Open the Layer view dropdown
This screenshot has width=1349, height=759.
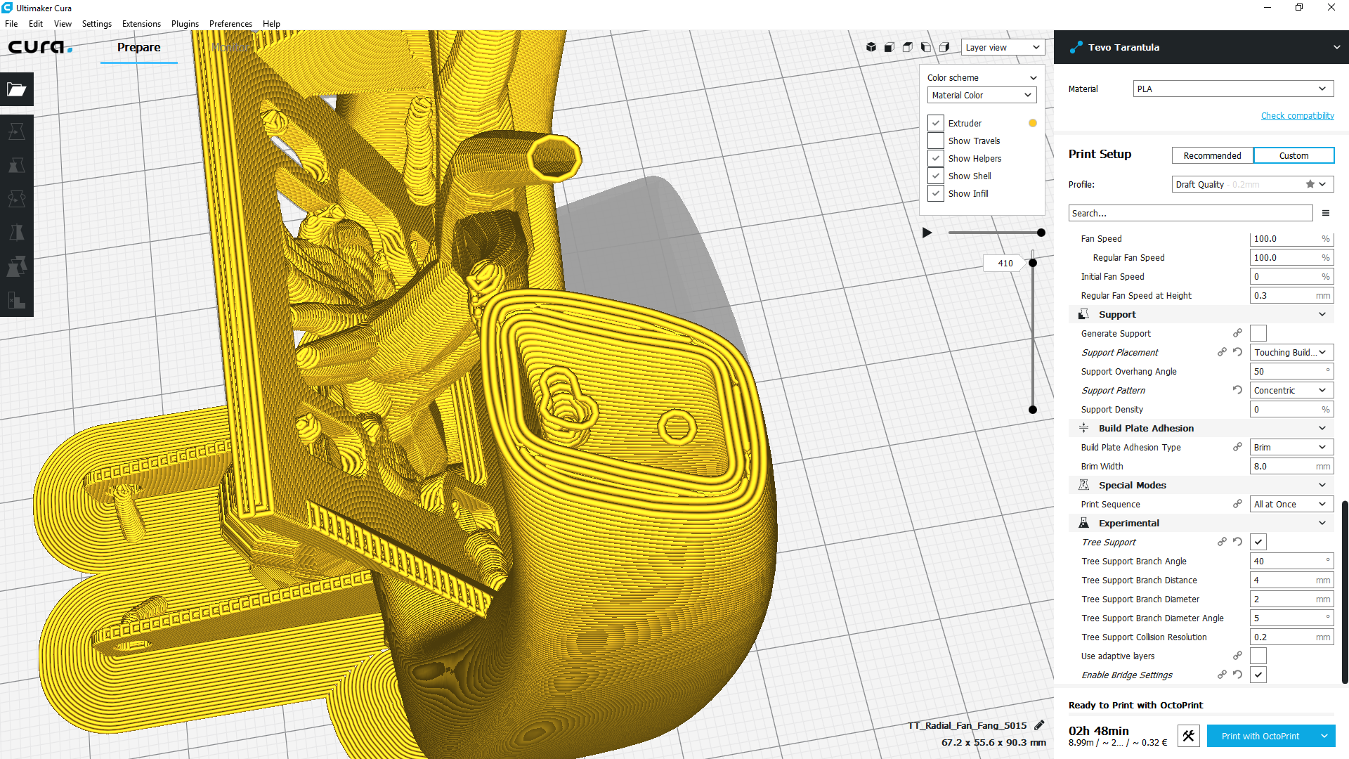coord(1003,47)
